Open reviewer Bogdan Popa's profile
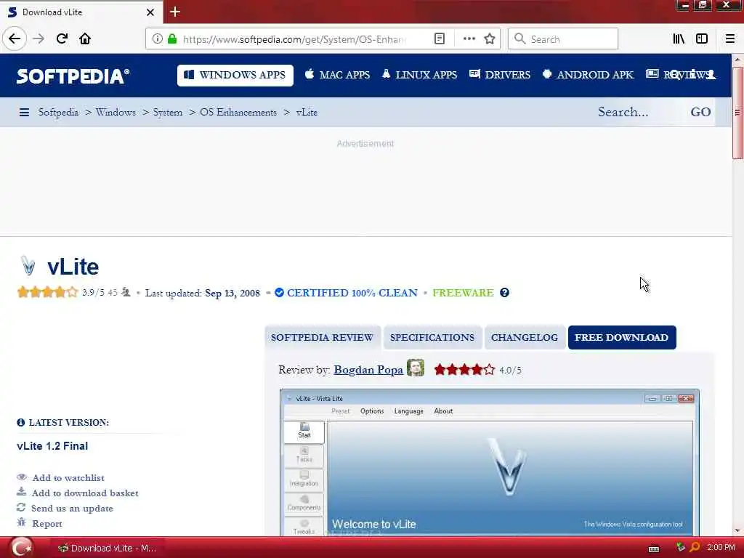 (368, 370)
